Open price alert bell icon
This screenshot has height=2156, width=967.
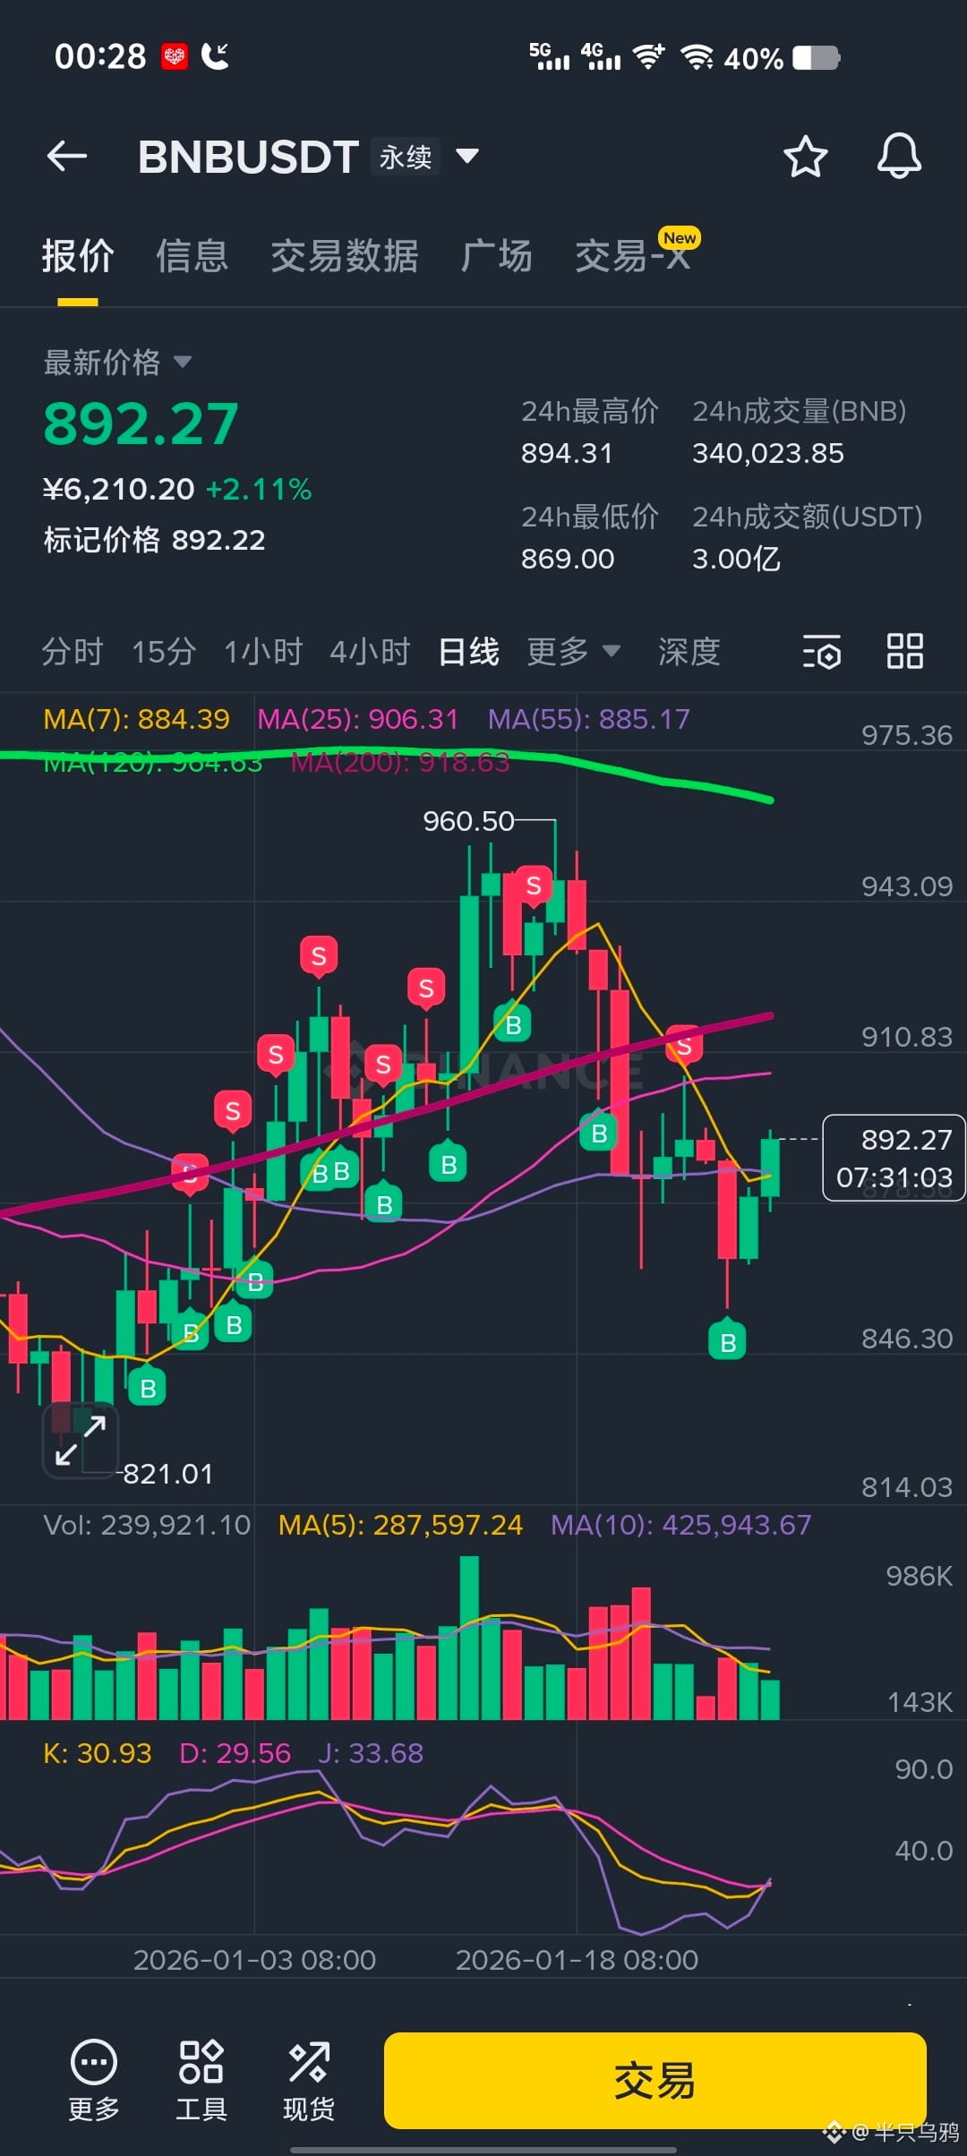point(899,157)
